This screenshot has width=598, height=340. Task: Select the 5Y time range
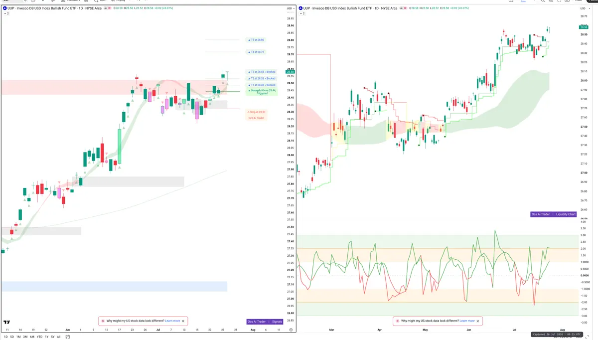[x=52, y=337]
